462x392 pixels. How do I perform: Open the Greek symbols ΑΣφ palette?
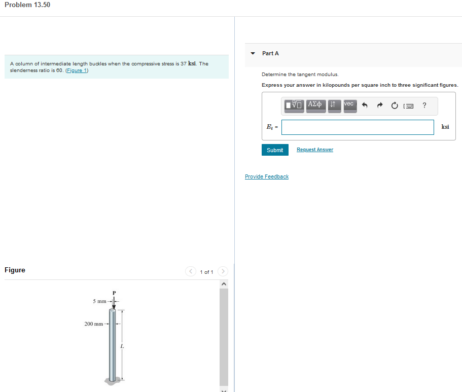(315, 105)
